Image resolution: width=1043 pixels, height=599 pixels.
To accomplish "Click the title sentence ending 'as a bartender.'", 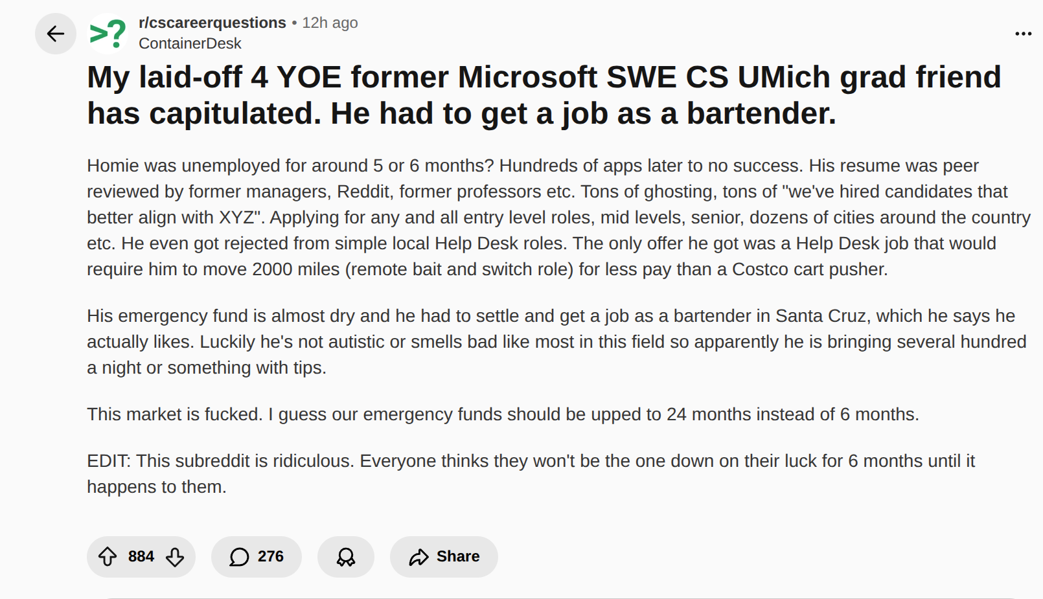I will [583, 114].
